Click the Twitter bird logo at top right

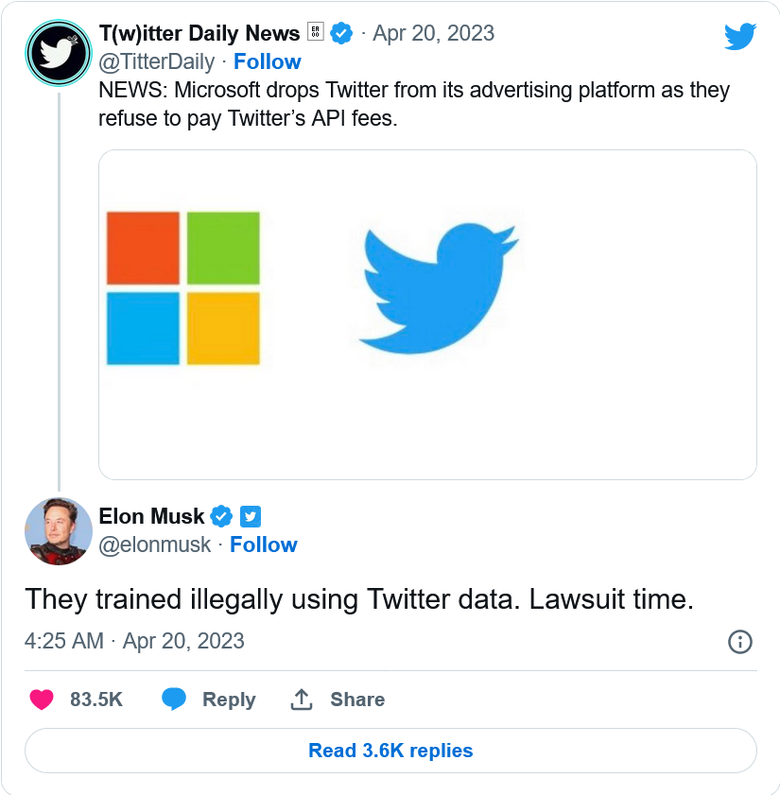point(739,37)
